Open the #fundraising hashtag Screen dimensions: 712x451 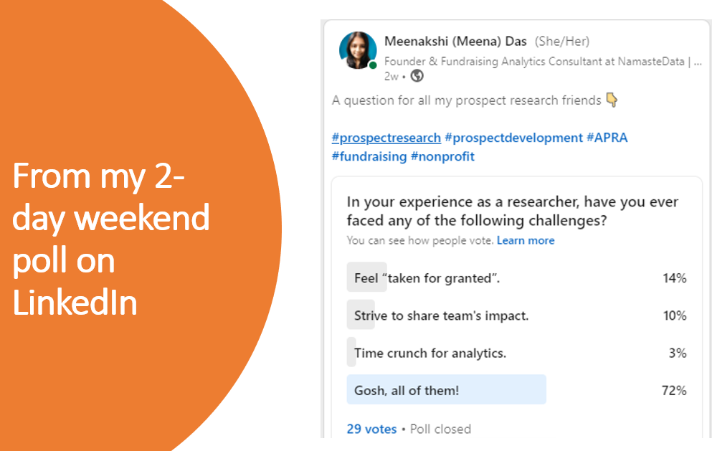click(x=369, y=156)
